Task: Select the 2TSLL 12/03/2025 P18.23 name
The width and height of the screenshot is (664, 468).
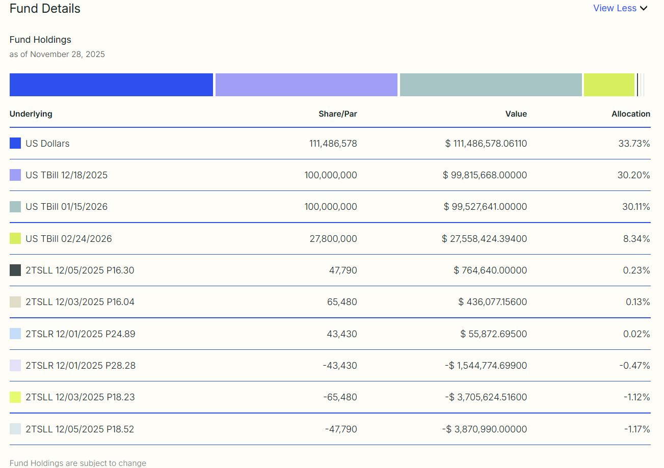Action: (80, 397)
